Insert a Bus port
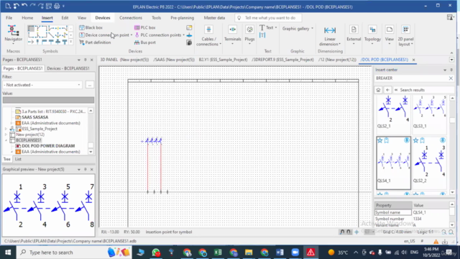The width and height of the screenshot is (460, 259). pos(145,42)
